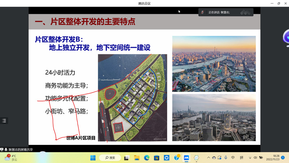The image size is (289, 163).
Task: Open the weather widget showing 4°C
Action: click(x=11, y=158)
